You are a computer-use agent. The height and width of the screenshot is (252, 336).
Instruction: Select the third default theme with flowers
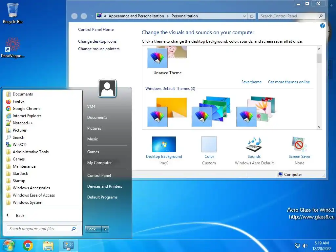tap(256, 112)
